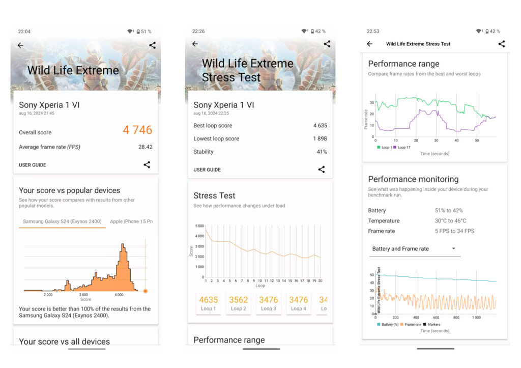Go back from the titled Stress Test header bar
Screen dimensions: 521x368
click(x=369, y=44)
